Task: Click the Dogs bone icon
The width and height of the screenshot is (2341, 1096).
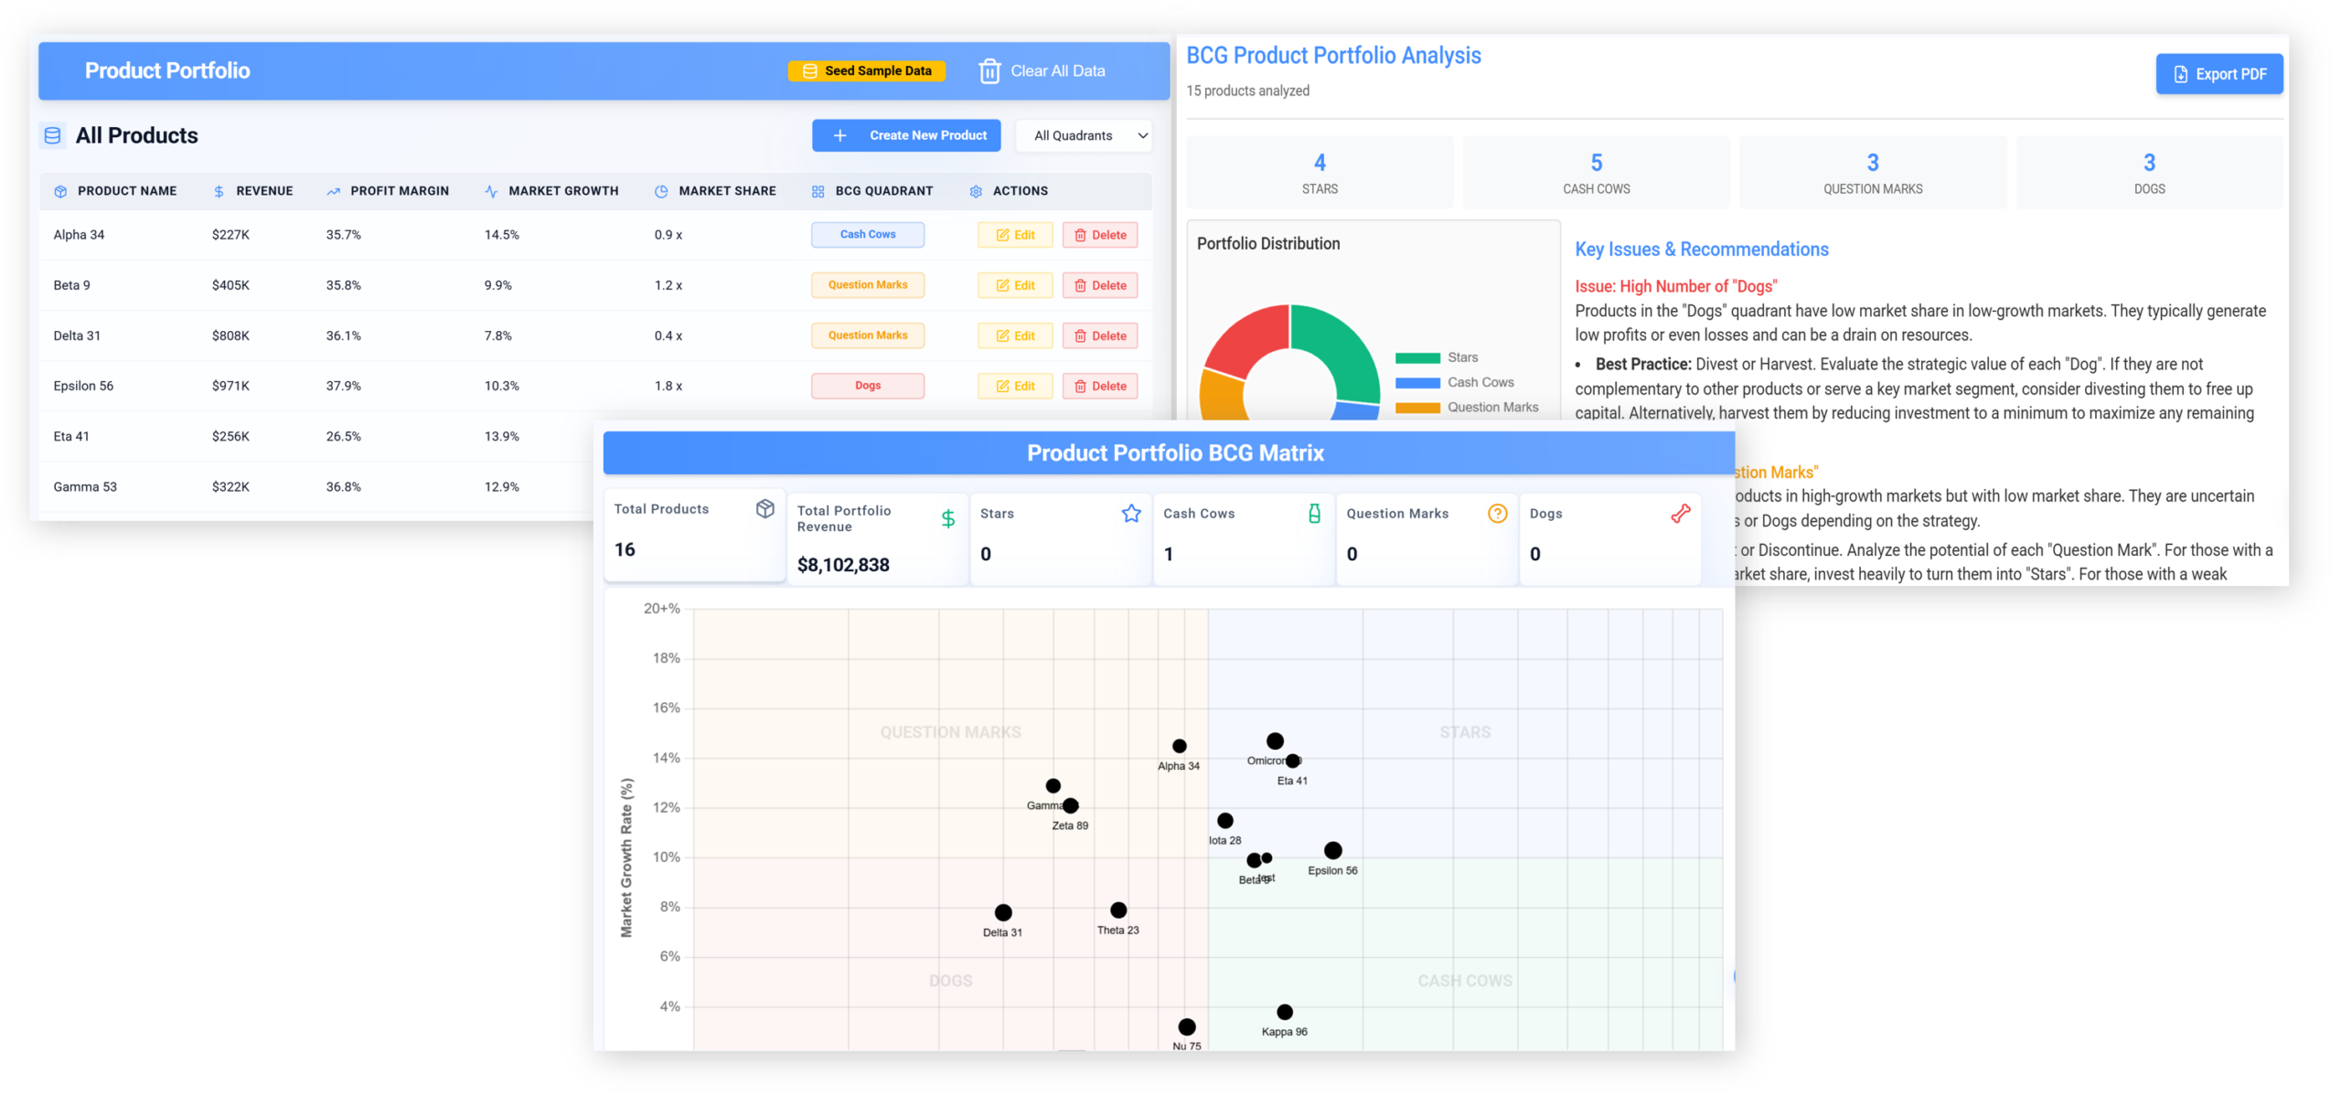Action: tap(1679, 514)
